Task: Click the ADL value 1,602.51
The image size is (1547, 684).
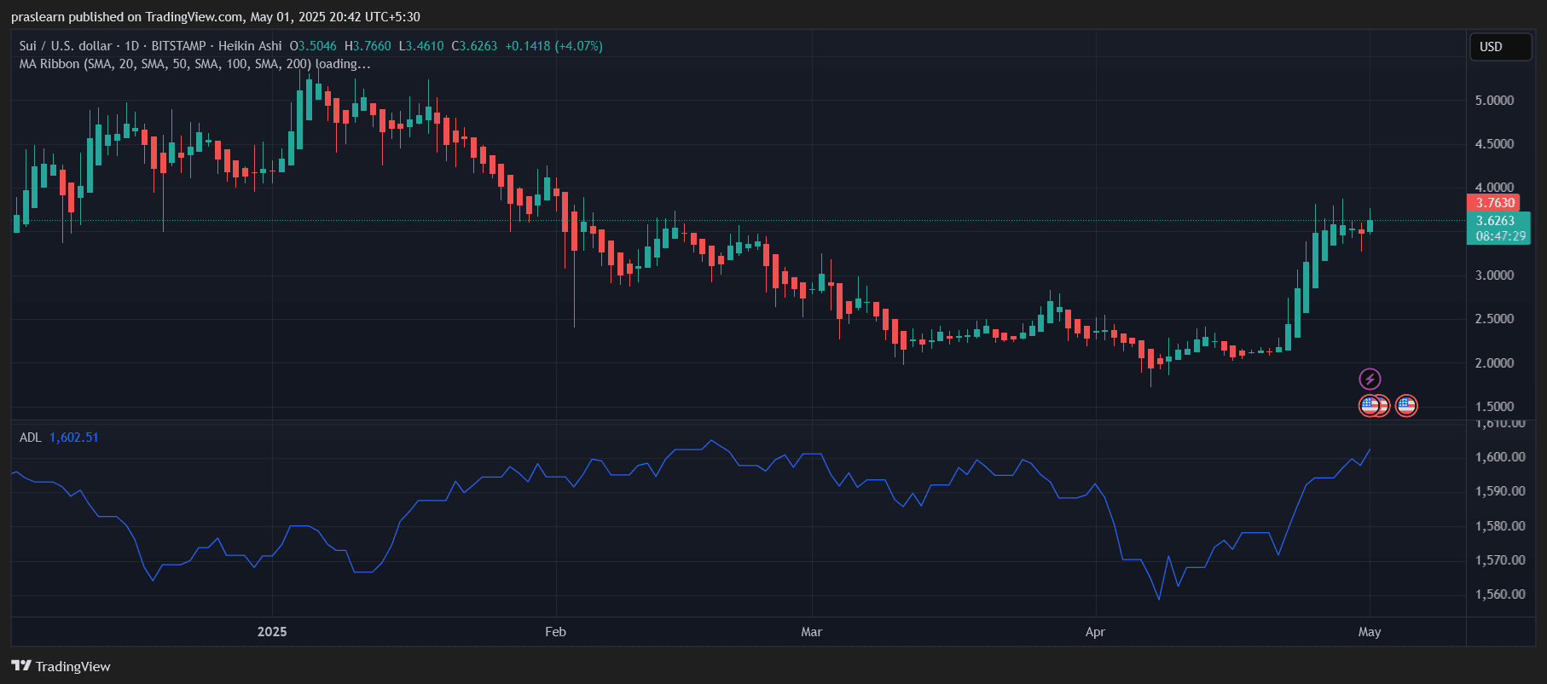Action: [x=74, y=438]
